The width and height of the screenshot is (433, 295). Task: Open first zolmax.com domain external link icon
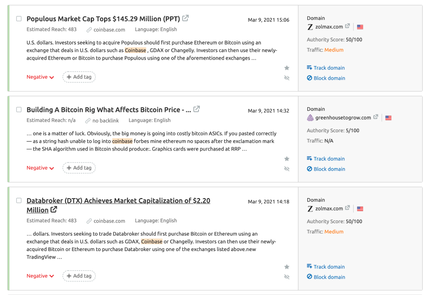[x=348, y=26]
